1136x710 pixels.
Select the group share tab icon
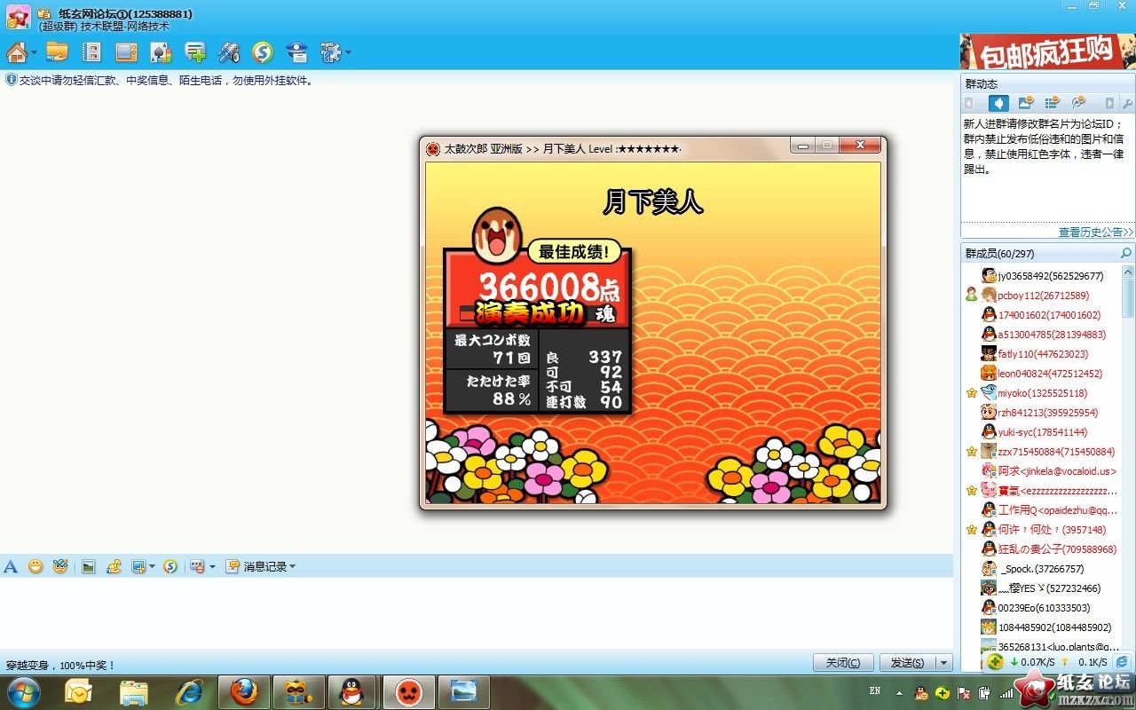click(x=1079, y=104)
